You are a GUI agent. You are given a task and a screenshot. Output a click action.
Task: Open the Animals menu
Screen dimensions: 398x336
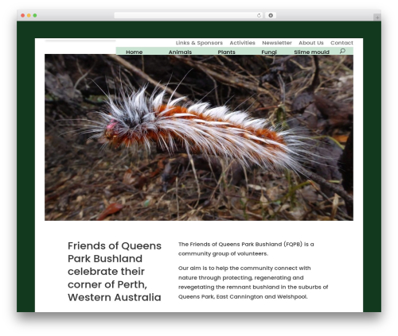(x=180, y=52)
